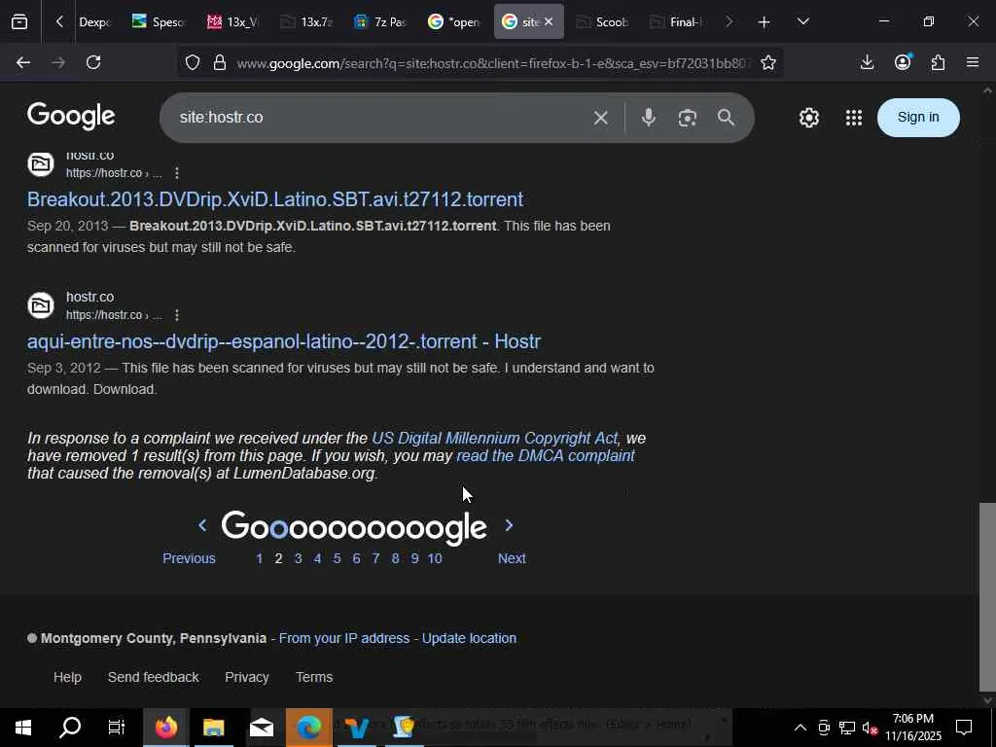996x747 pixels.
Task: Open a new tab with plus button
Action: [x=765, y=22]
